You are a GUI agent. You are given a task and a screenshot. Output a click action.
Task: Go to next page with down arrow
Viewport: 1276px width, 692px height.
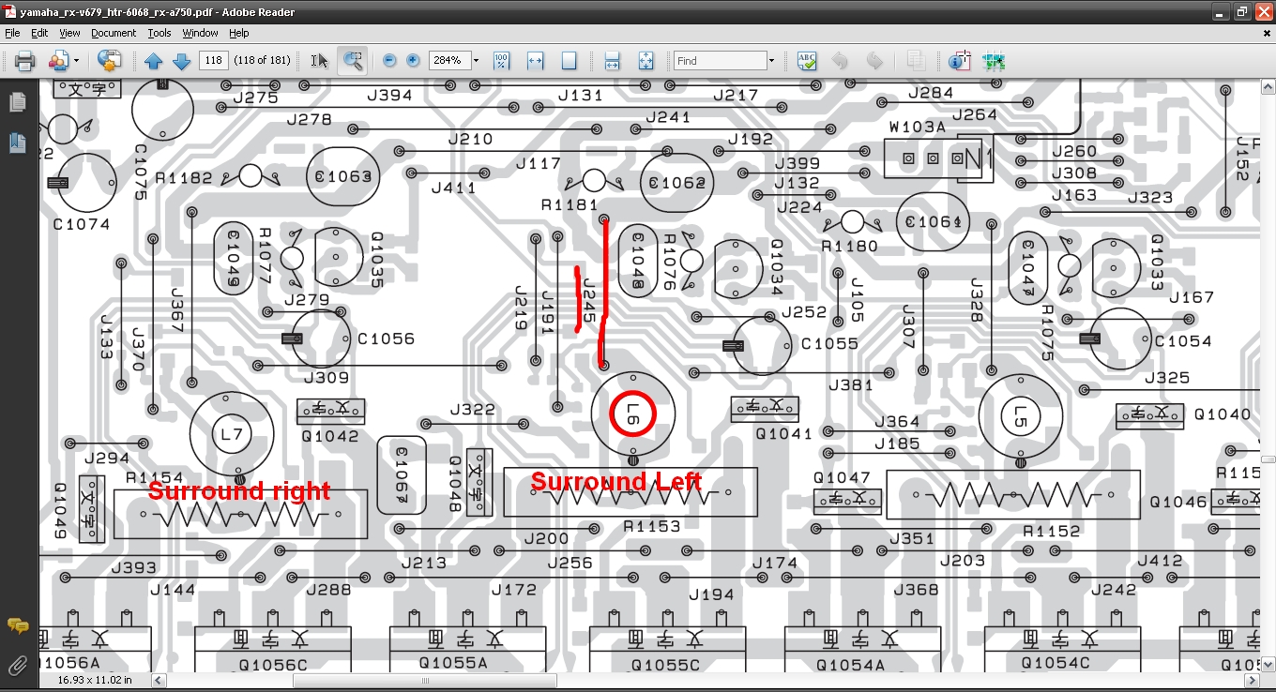click(182, 61)
